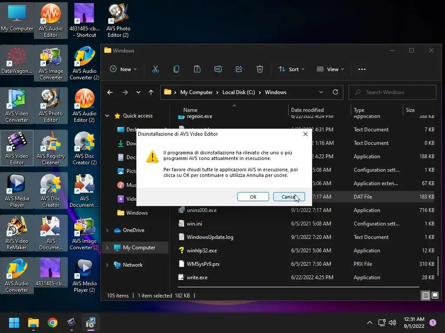Switch to large thumbnails view icon
Viewport: 445px width, 333px height.
click(435, 296)
